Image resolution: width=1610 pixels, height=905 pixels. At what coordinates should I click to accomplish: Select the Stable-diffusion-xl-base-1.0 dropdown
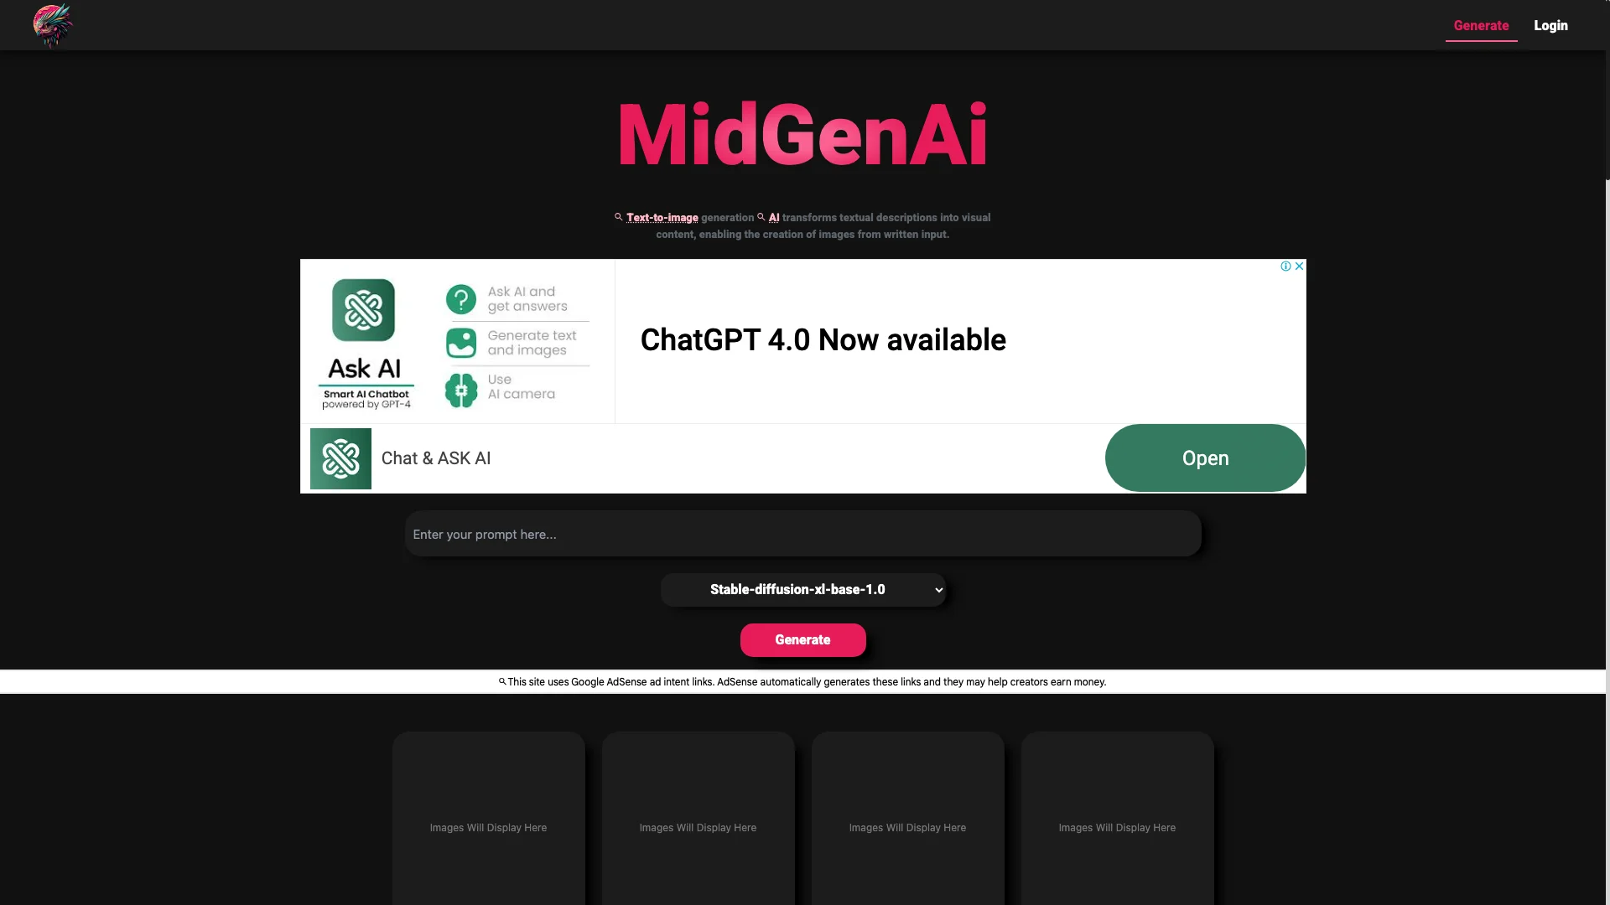point(802,589)
